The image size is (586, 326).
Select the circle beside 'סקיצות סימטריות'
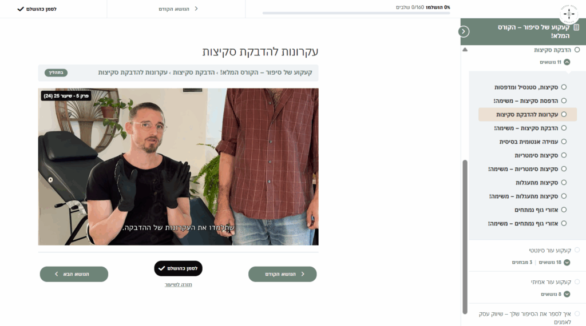point(564,155)
